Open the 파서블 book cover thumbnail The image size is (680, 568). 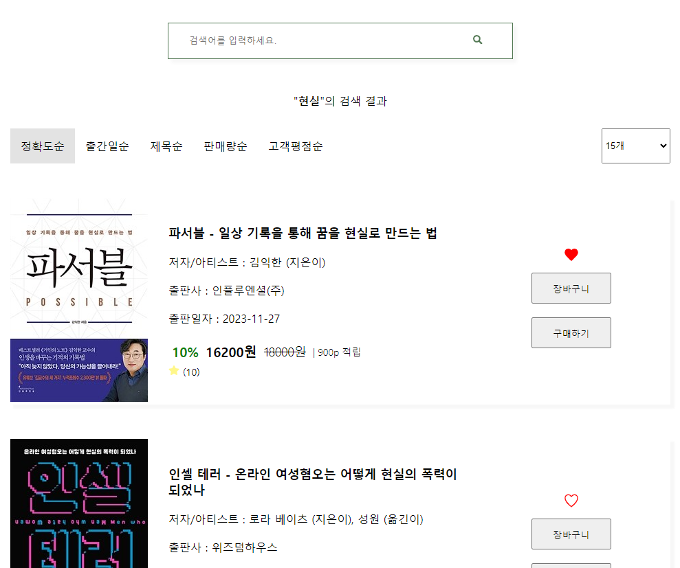pos(79,300)
